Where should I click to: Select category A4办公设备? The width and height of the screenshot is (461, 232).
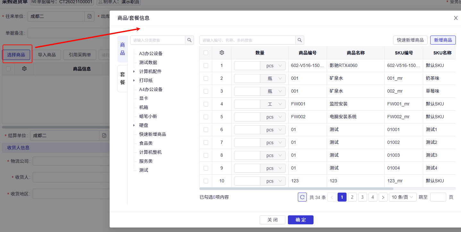click(151, 89)
